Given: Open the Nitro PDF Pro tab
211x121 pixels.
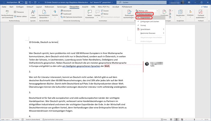Looking at the screenshot, I should tap(104, 7).
